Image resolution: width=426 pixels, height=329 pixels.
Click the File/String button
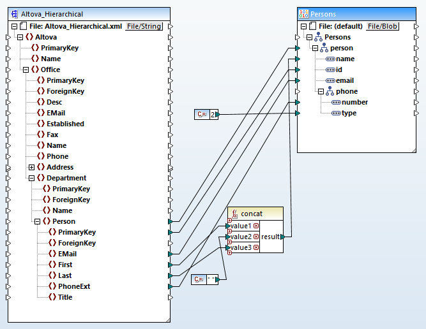(144, 26)
